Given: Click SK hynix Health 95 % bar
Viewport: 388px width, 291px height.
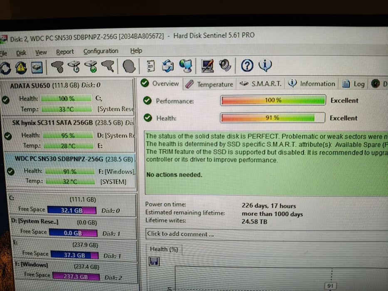Looking at the screenshot, I should coord(68,136).
